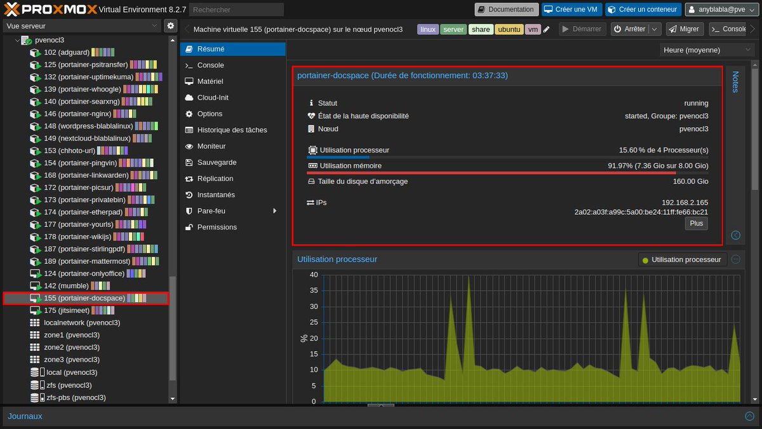Open the Cloud-Init configuration section
The height and width of the screenshot is (429, 762).
coord(210,97)
